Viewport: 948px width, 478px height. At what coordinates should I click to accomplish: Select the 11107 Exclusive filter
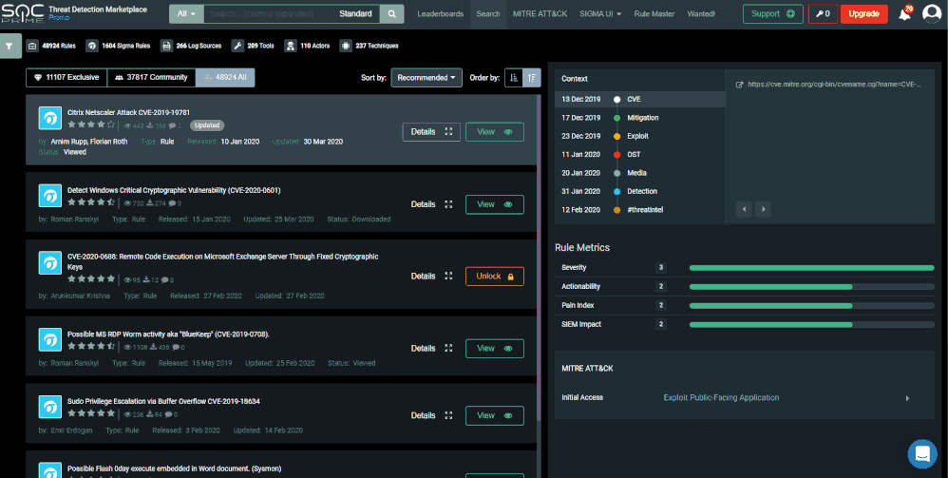pos(66,77)
